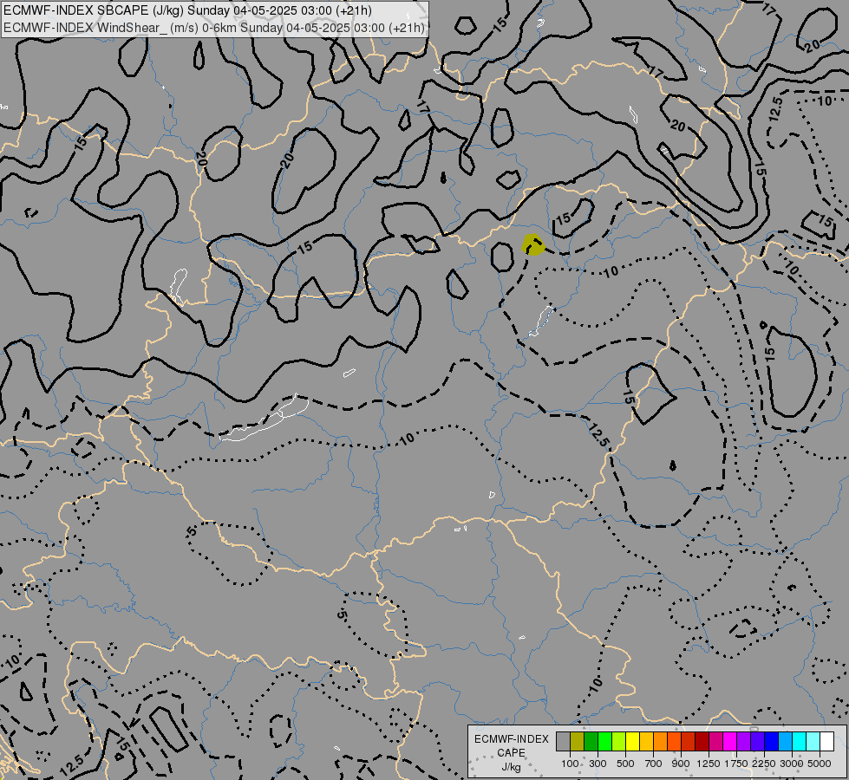Select the 900 label on the CAPE scale
This screenshot has height=780, width=849.
click(681, 764)
